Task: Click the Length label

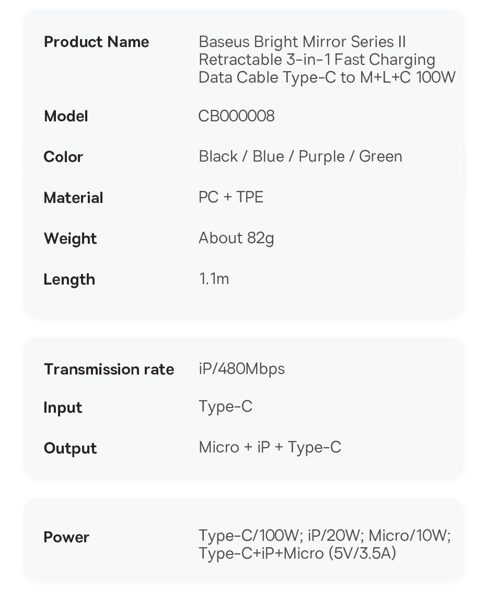Action: coord(69,279)
